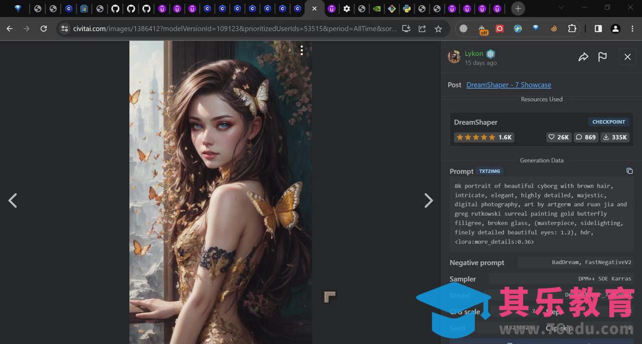Reload the current page
Screen dimensions: 642x344
[x=44, y=29]
